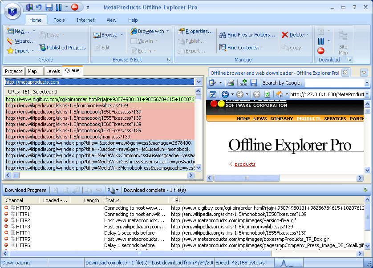
Task: Click the red stop icon in quick access toolbar
Action: [x=75, y=7]
